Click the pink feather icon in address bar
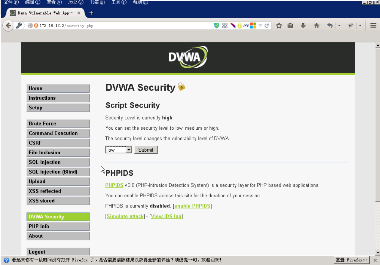Viewport: 380px width, 265px height. point(233,26)
